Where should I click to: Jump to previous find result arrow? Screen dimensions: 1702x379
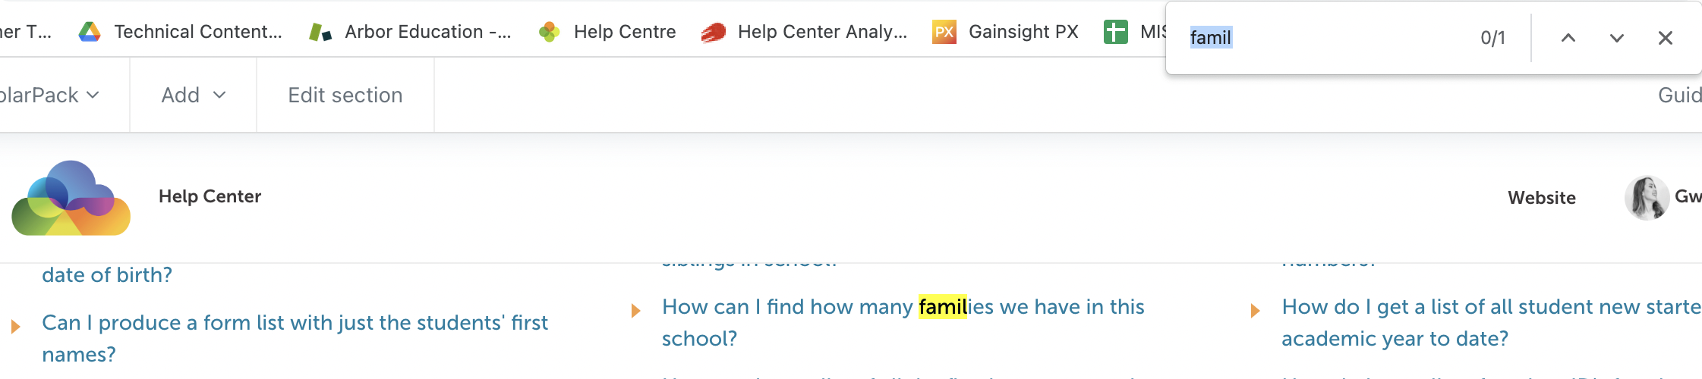click(x=1568, y=38)
